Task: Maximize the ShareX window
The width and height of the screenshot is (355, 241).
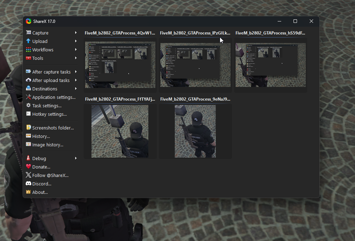Action: (x=295, y=21)
